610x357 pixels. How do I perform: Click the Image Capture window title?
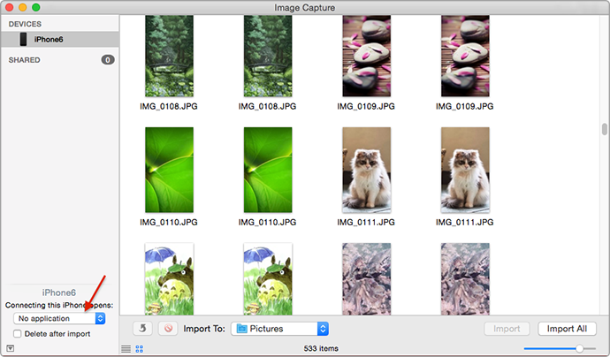pos(305,7)
